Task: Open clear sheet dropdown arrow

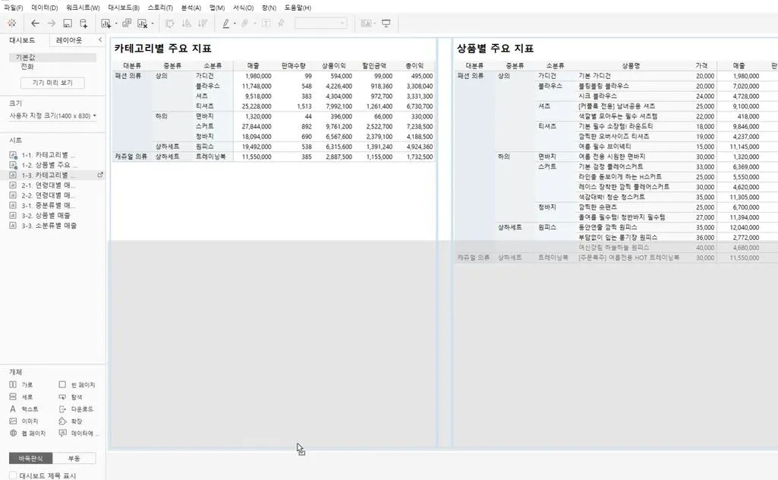Action: tap(153, 24)
